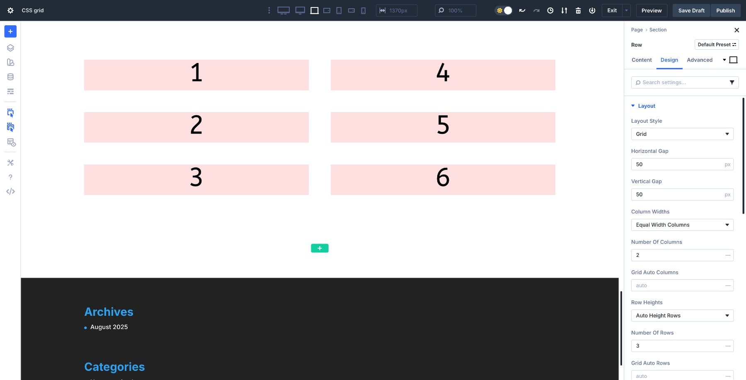Click the trash icon in the top bar
Viewport: 746px width, 380px height.
578,10
